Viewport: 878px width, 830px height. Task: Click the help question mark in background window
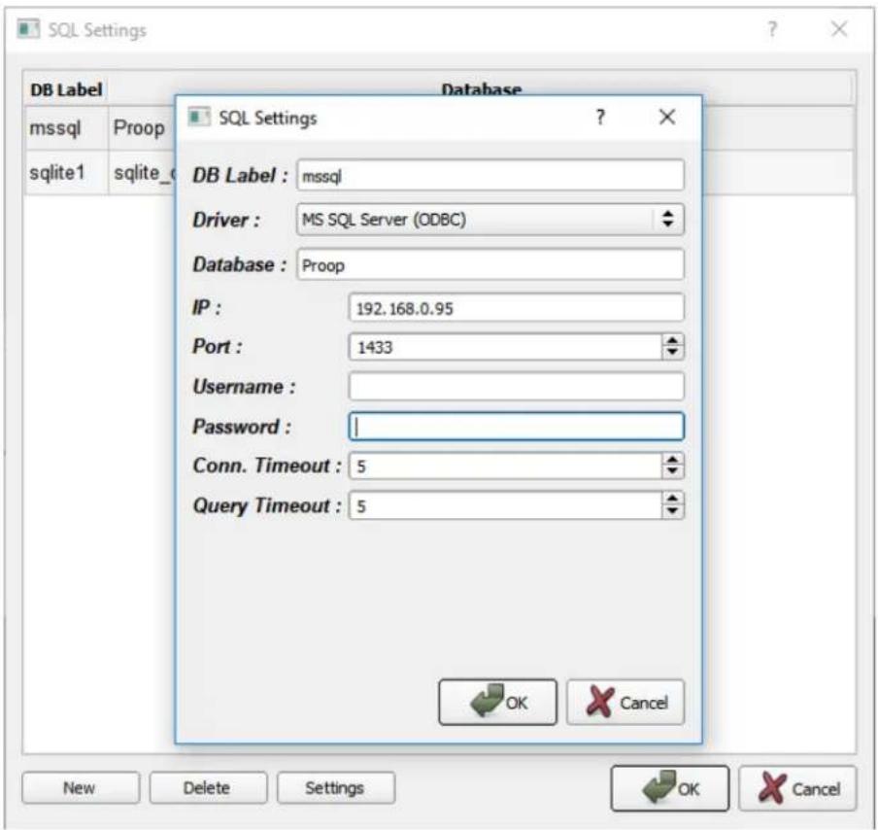click(x=772, y=29)
